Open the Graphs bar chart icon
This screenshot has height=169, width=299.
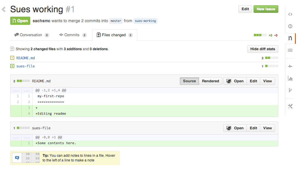290,78
